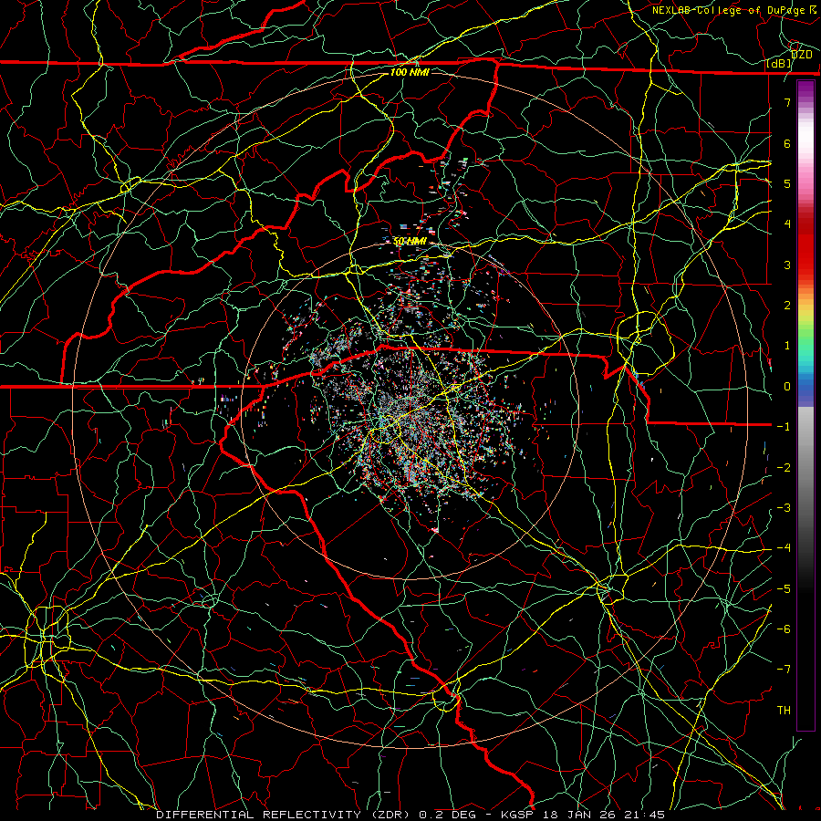This screenshot has height=821, width=821.
Task: Click the DIFFERENTIAL REFLECTIVITY (ZDR) caption text
Action: (x=285, y=815)
